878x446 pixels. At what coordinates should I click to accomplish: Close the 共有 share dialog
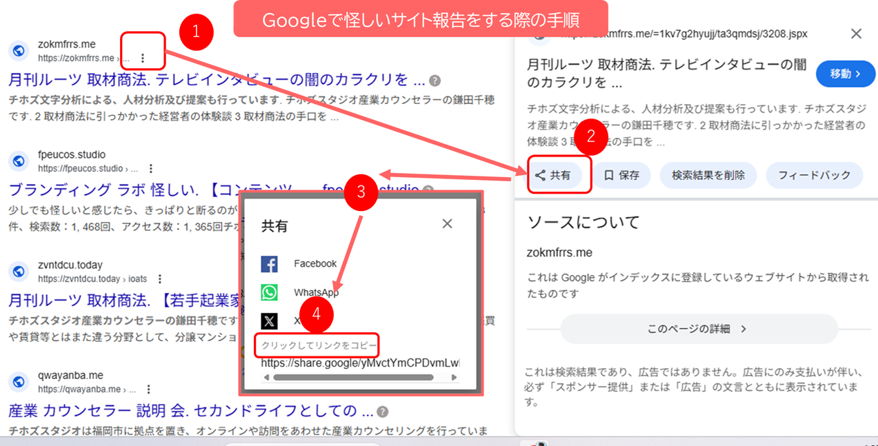[447, 223]
